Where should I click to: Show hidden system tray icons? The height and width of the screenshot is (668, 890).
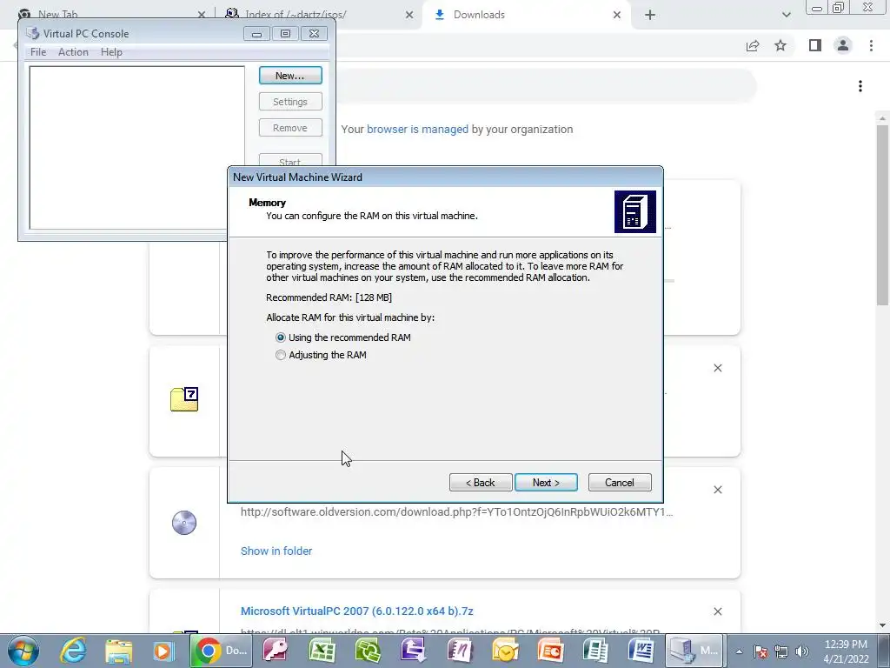click(739, 652)
